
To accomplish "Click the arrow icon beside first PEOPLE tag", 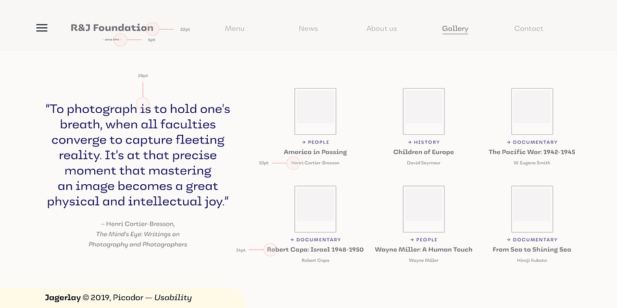I will pos(304,142).
